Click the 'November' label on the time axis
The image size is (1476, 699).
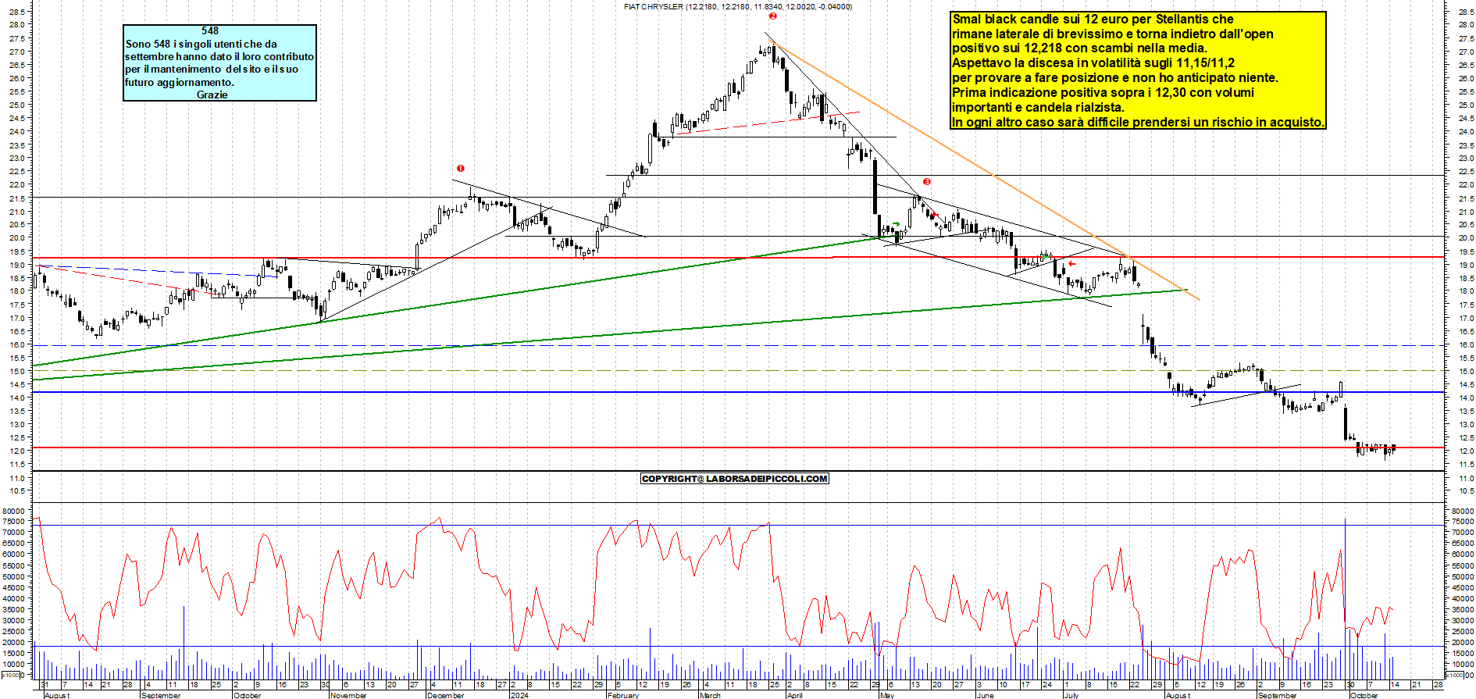(x=348, y=695)
